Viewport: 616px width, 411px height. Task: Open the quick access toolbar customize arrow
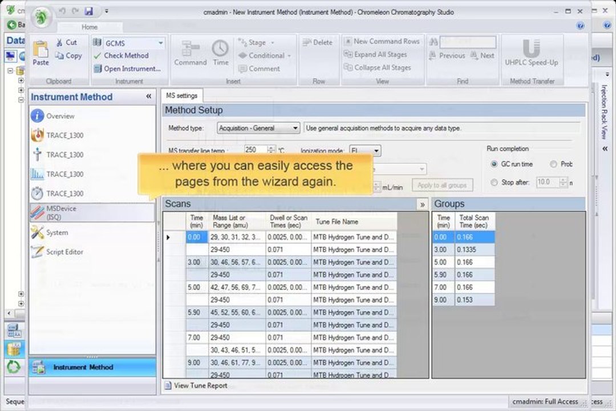pyautogui.click(x=107, y=11)
